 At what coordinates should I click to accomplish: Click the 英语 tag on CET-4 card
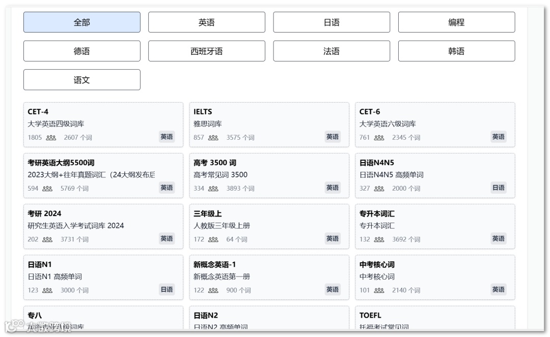click(x=167, y=137)
